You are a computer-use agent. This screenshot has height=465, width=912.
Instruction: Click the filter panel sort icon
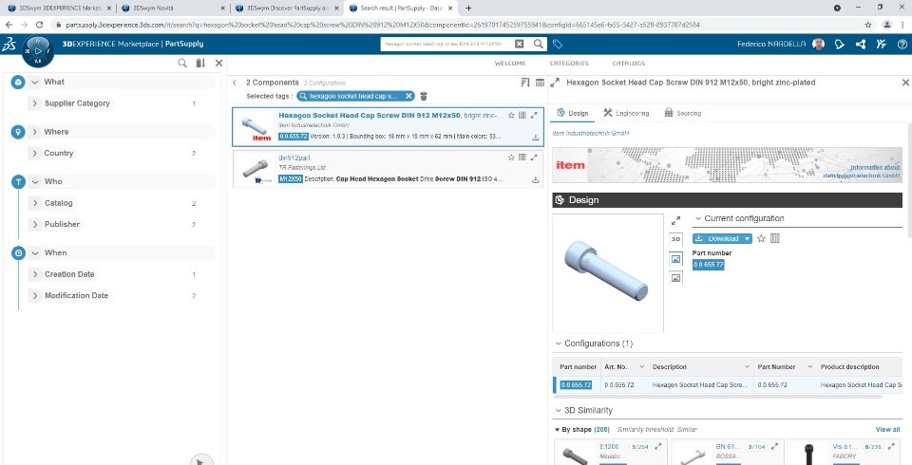click(x=200, y=63)
